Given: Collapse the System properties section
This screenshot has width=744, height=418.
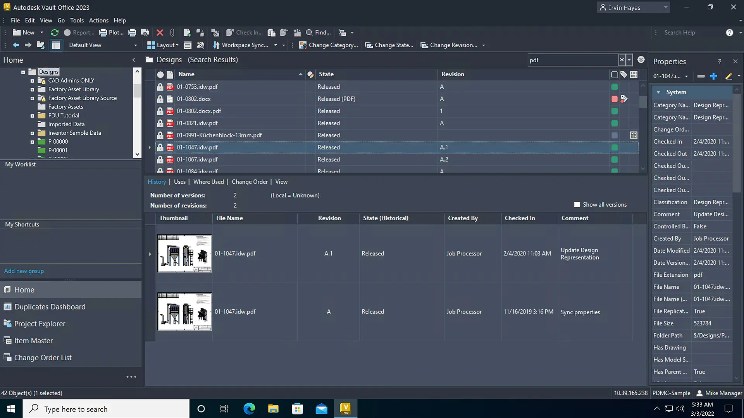Looking at the screenshot, I should 658,92.
